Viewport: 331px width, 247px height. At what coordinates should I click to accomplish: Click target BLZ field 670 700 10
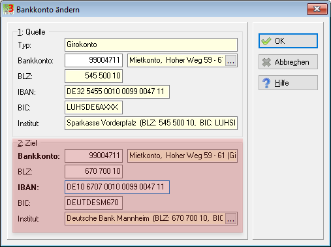pos(93,171)
